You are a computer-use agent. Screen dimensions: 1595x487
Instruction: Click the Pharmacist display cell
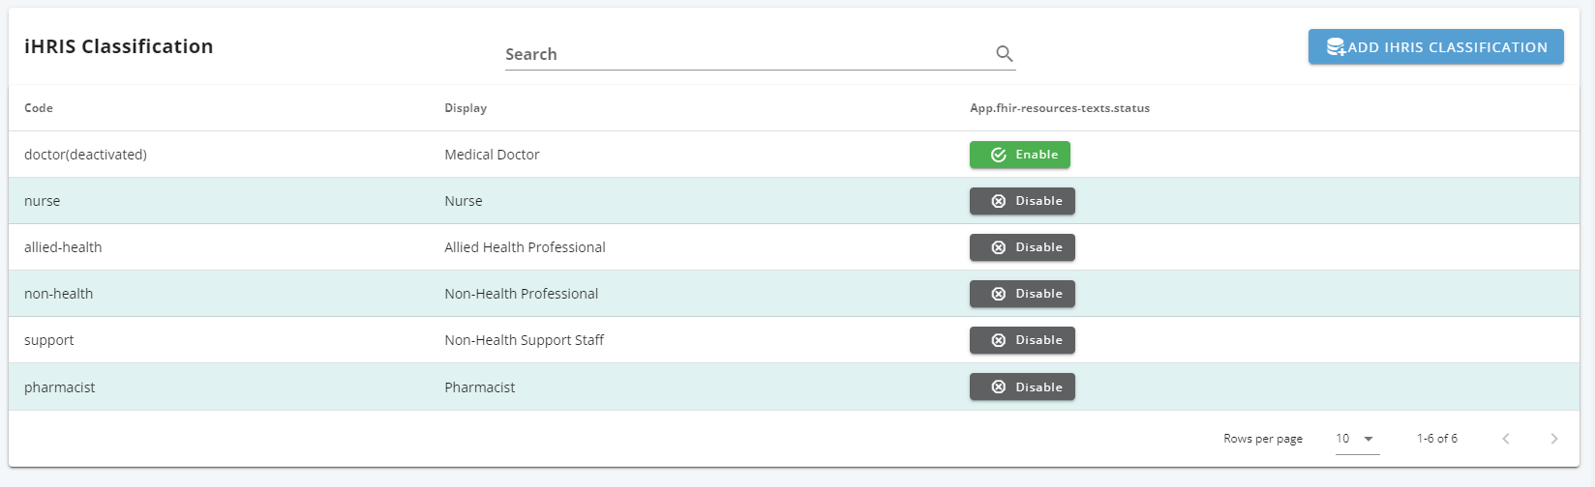(x=479, y=387)
